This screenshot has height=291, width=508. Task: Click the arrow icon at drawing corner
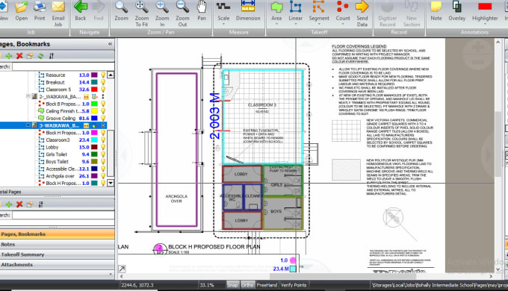point(122,269)
